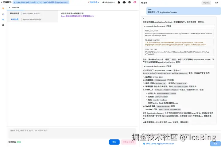Click the TOOL_CALL_START block
Viewport: 221px width, 147px height.
179,33
